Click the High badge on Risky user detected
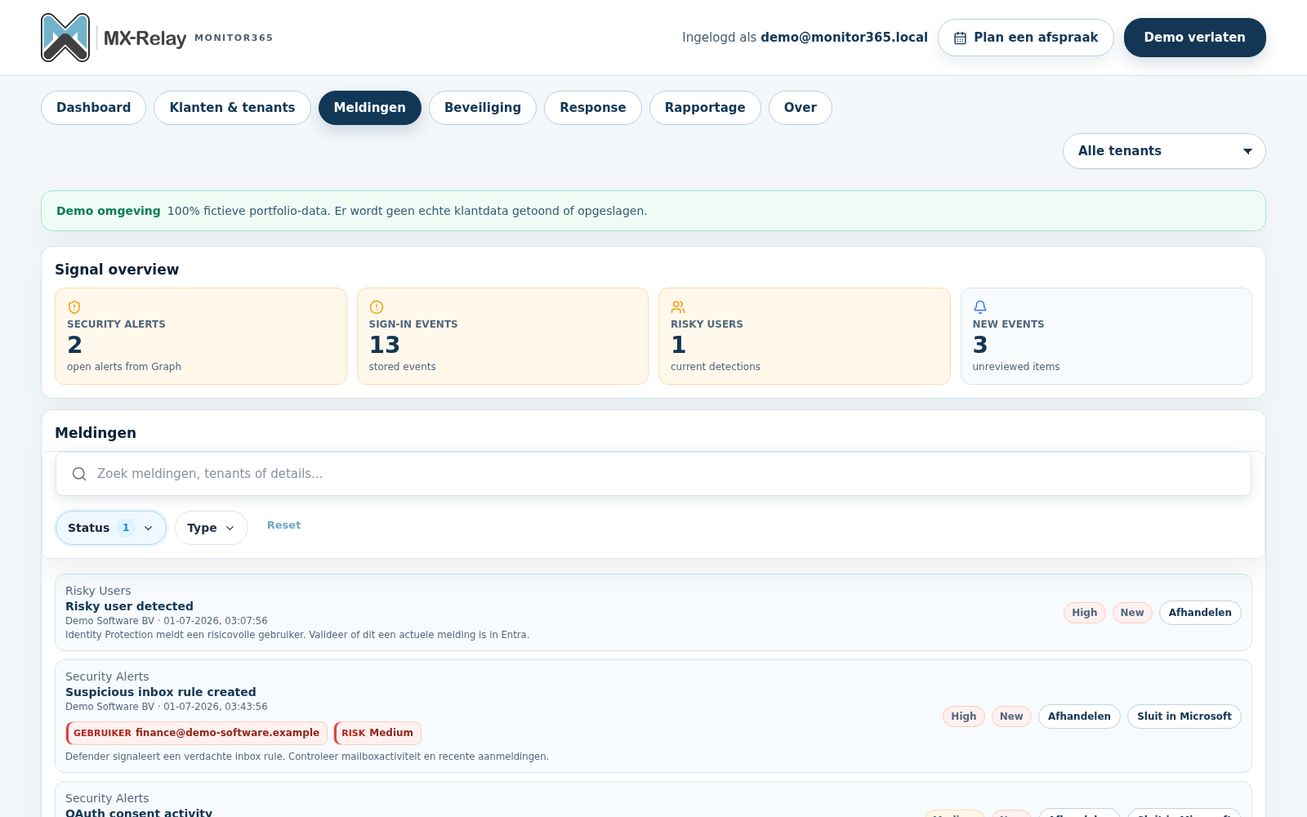The image size is (1307, 817). point(1085,613)
